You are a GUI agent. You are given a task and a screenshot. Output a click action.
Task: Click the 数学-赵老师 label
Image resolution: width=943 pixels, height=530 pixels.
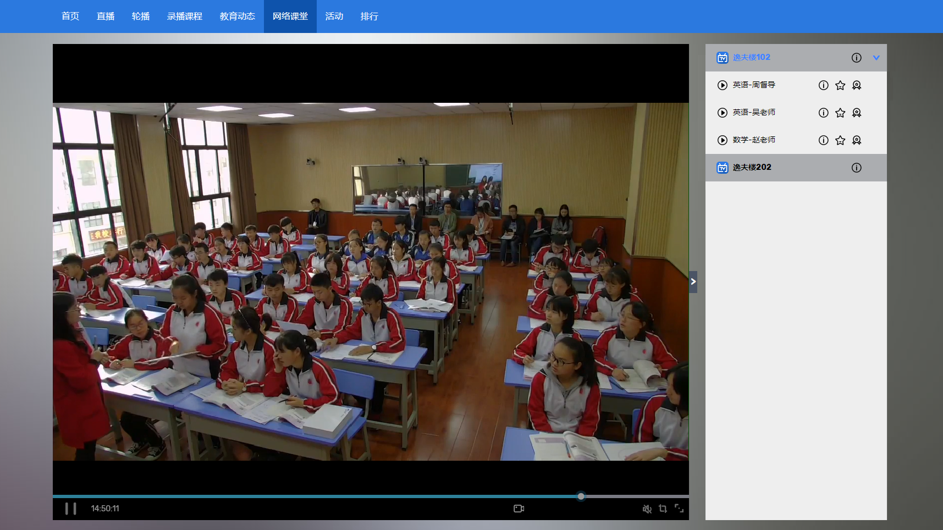point(754,140)
